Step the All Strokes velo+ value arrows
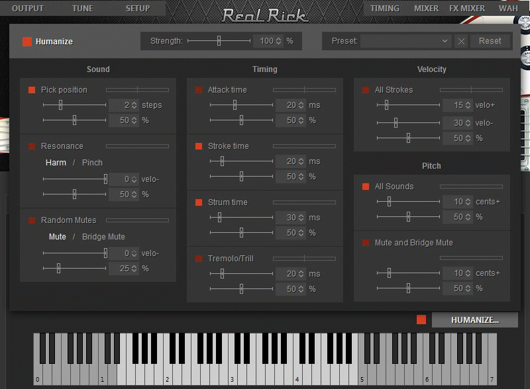 [468, 105]
